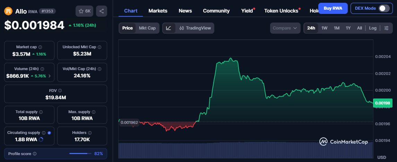
Task: Add Allo to watchlist with star
Action: [84, 11]
